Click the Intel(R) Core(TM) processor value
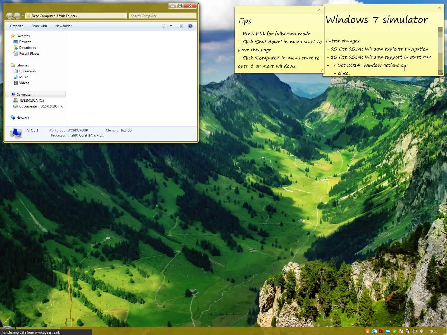This screenshot has height=335, width=447. click(85, 135)
